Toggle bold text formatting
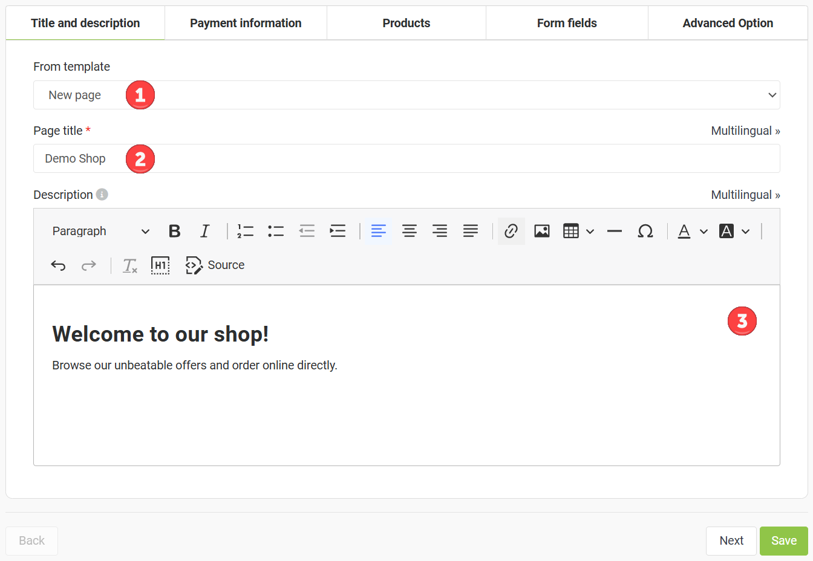This screenshot has height=561, width=813. pyautogui.click(x=175, y=231)
